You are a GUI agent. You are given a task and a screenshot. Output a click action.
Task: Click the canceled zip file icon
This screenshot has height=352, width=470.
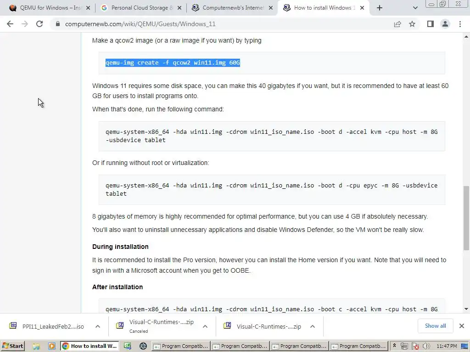(120, 325)
